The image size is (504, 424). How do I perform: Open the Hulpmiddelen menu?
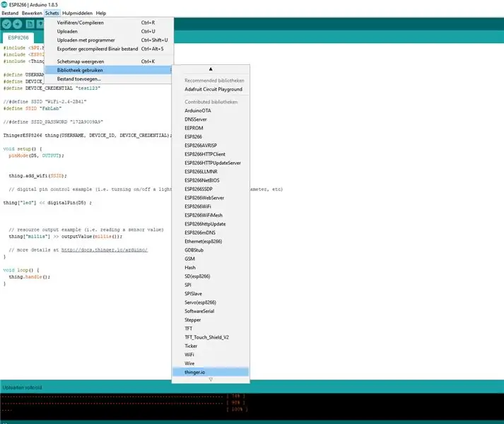[77, 13]
